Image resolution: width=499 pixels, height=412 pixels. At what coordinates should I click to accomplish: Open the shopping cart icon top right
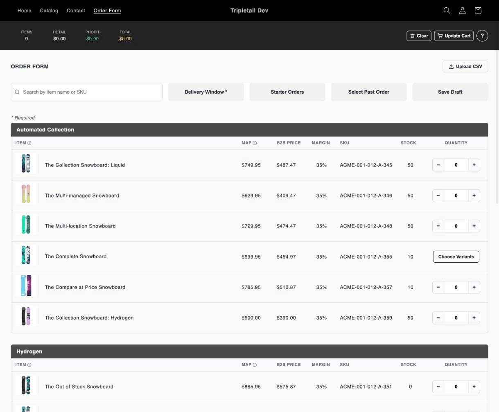[x=478, y=10]
